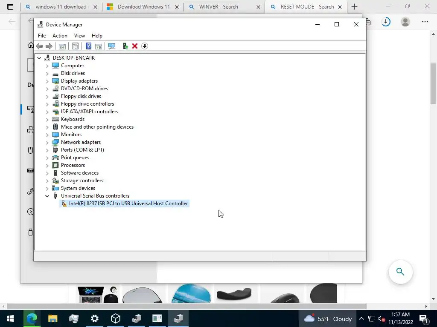Select the Storage controllers entry

[x=82, y=181]
